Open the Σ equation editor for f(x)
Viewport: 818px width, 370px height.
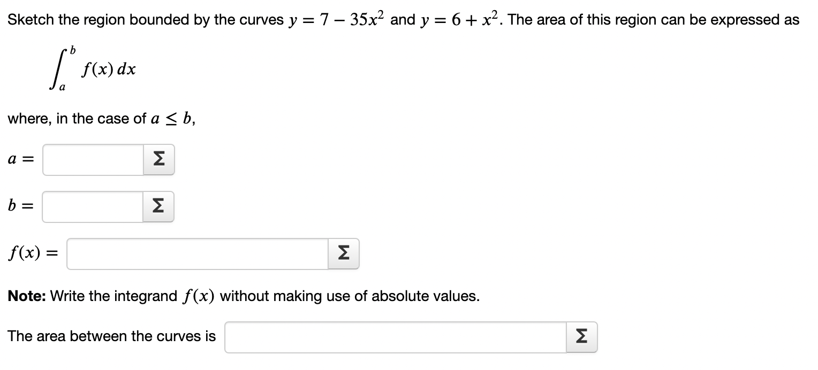click(x=342, y=253)
